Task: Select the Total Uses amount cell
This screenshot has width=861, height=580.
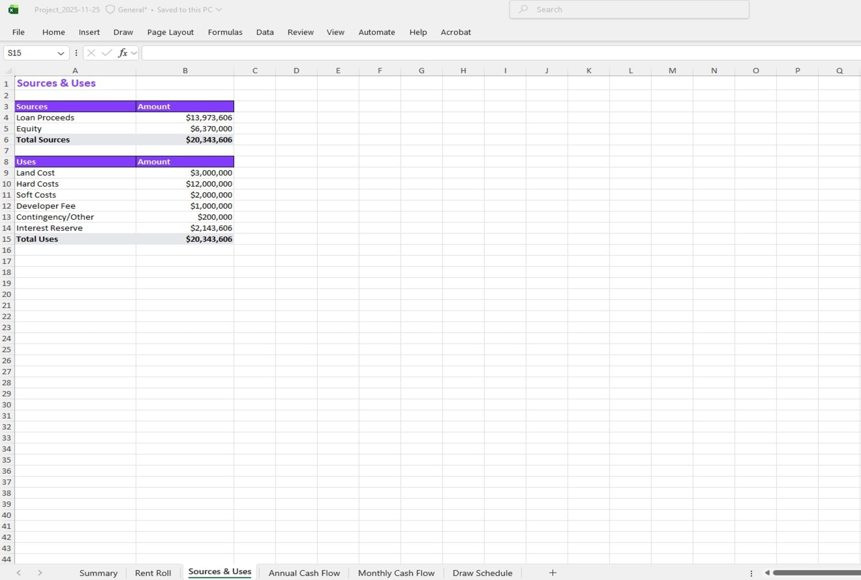Action: pos(185,239)
